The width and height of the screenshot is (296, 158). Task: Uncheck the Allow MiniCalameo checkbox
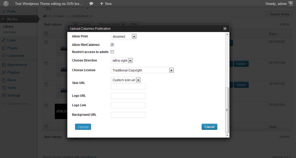point(112,45)
